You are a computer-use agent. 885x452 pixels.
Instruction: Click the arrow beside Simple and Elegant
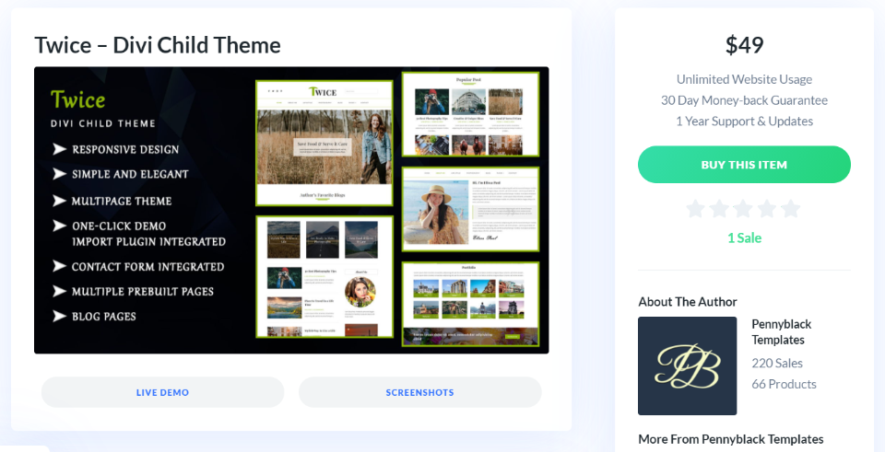click(x=59, y=174)
